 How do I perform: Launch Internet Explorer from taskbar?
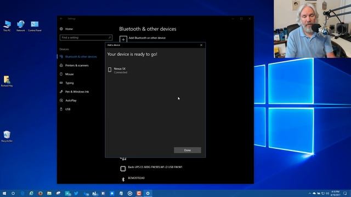[31, 193]
